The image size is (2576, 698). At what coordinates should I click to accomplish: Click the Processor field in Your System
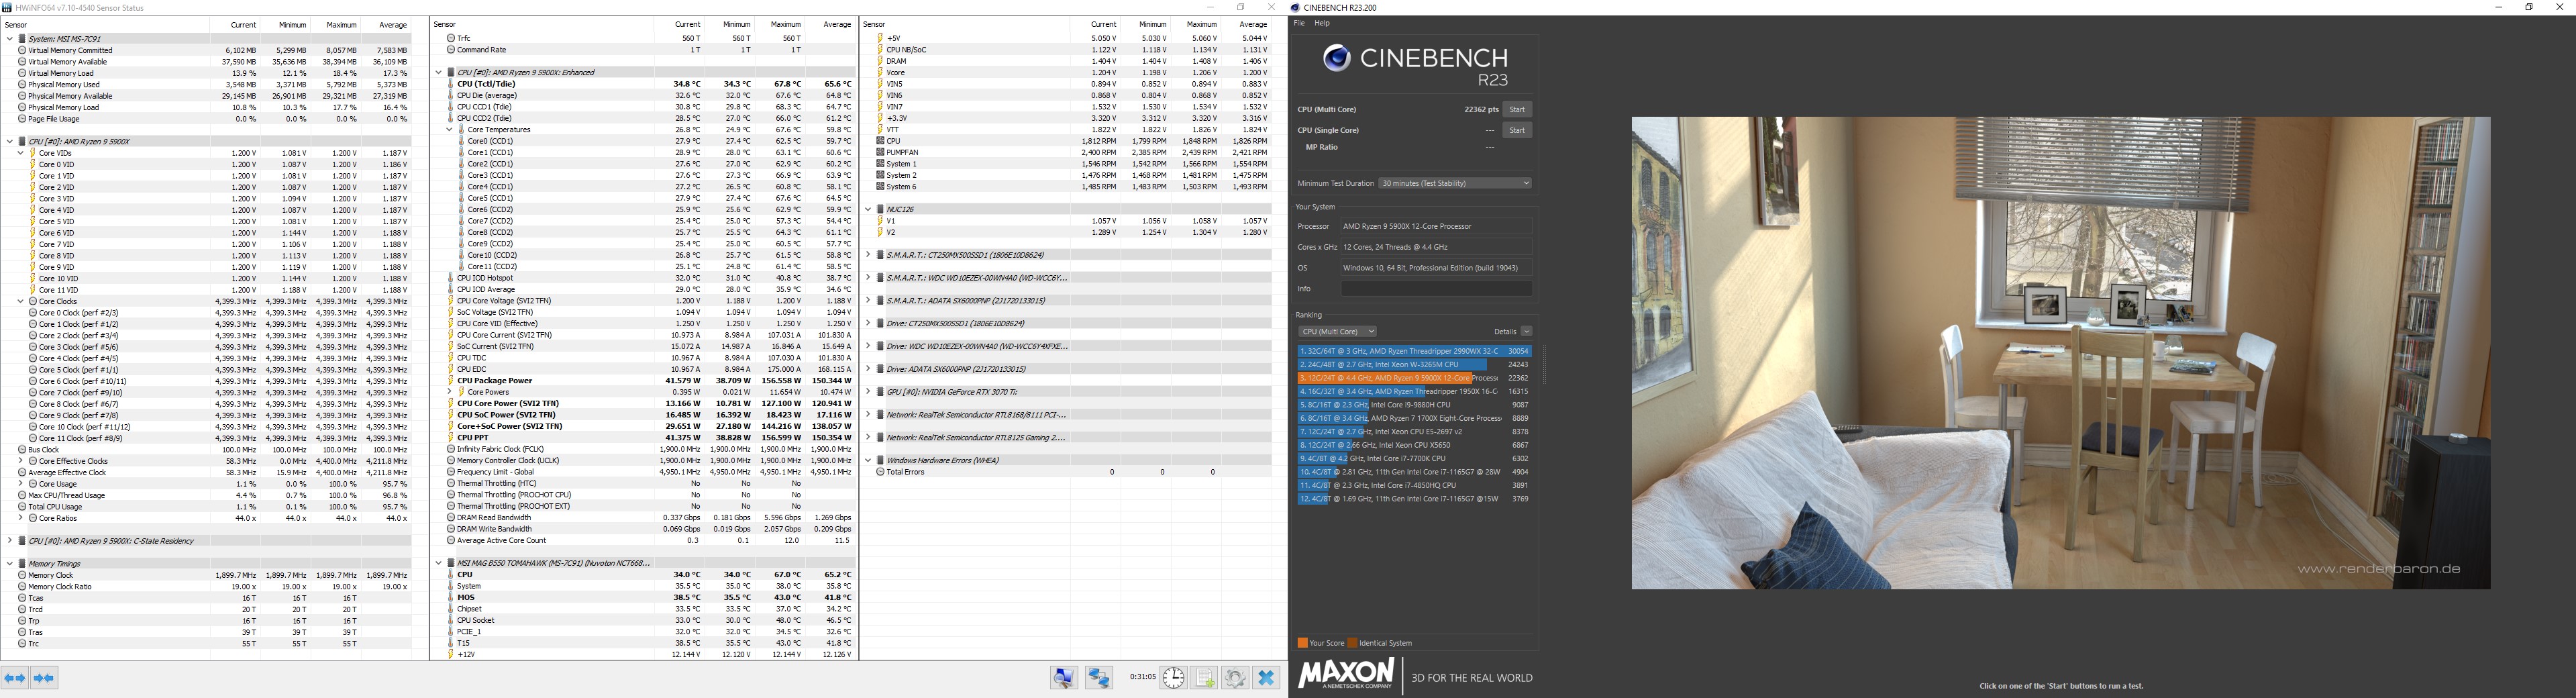coord(1436,226)
